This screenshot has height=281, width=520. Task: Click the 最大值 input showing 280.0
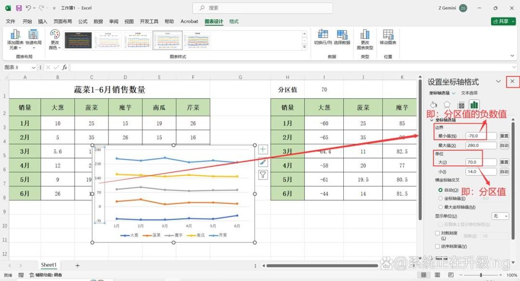481,145
